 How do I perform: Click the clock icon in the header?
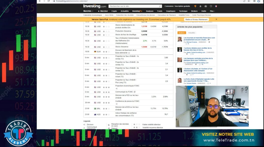tap(211, 6)
